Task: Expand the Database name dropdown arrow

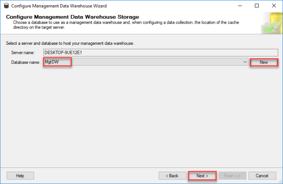Action: pyautogui.click(x=245, y=62)
